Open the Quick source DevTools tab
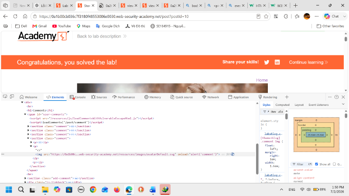The image size is (349, 196). [181, 97]
